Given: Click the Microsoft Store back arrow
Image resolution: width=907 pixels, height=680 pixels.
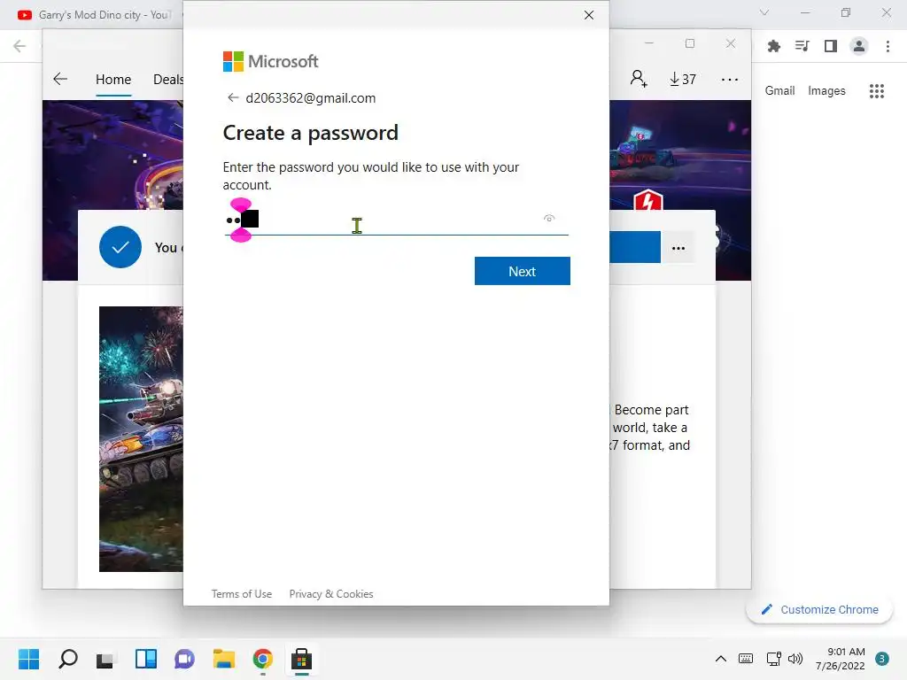Looking at the screenshot, I should [60, 79].
